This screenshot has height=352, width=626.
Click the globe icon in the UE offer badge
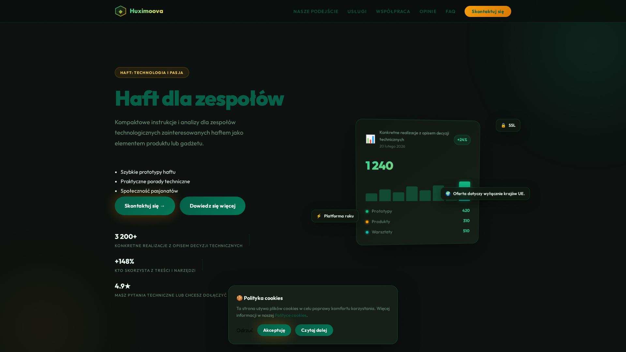pos(448,194)
